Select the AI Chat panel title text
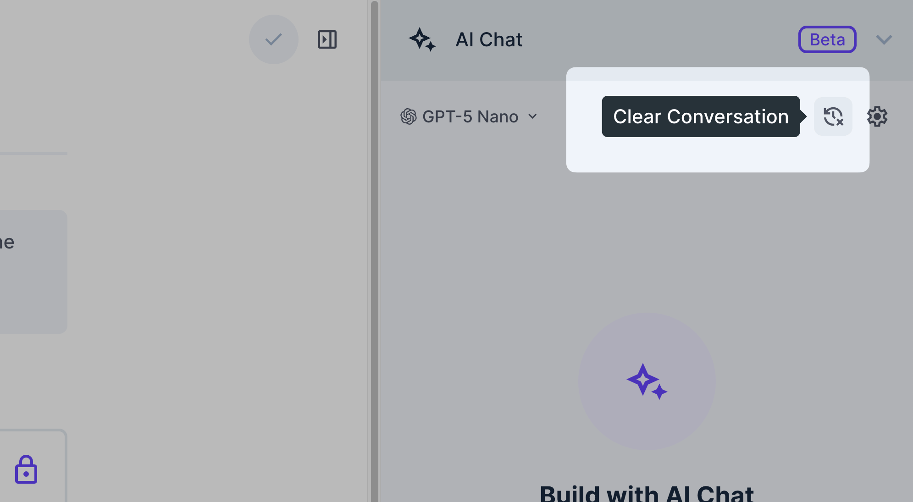This screenshot has width=913, height=502. click(489, 39)
